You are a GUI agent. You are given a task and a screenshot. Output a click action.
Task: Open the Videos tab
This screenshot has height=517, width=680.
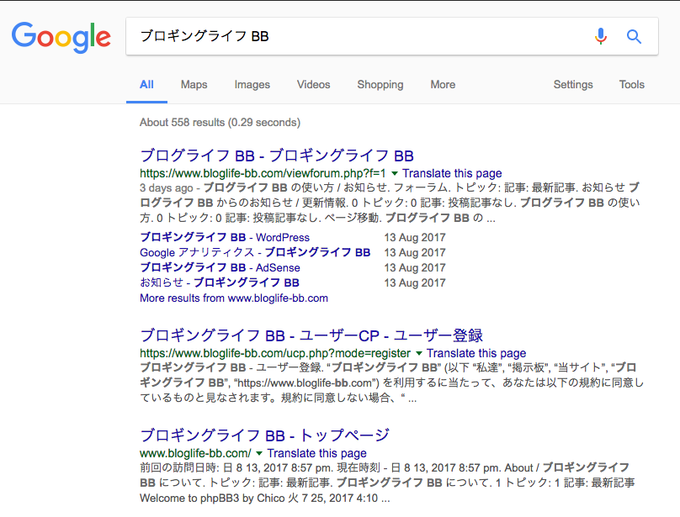point(314,85)
